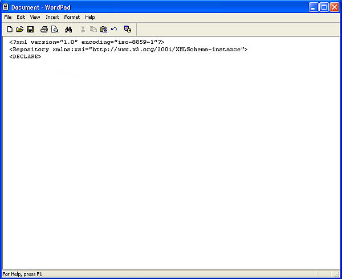Open the View menu
The image size is (342, 279).
35,17
